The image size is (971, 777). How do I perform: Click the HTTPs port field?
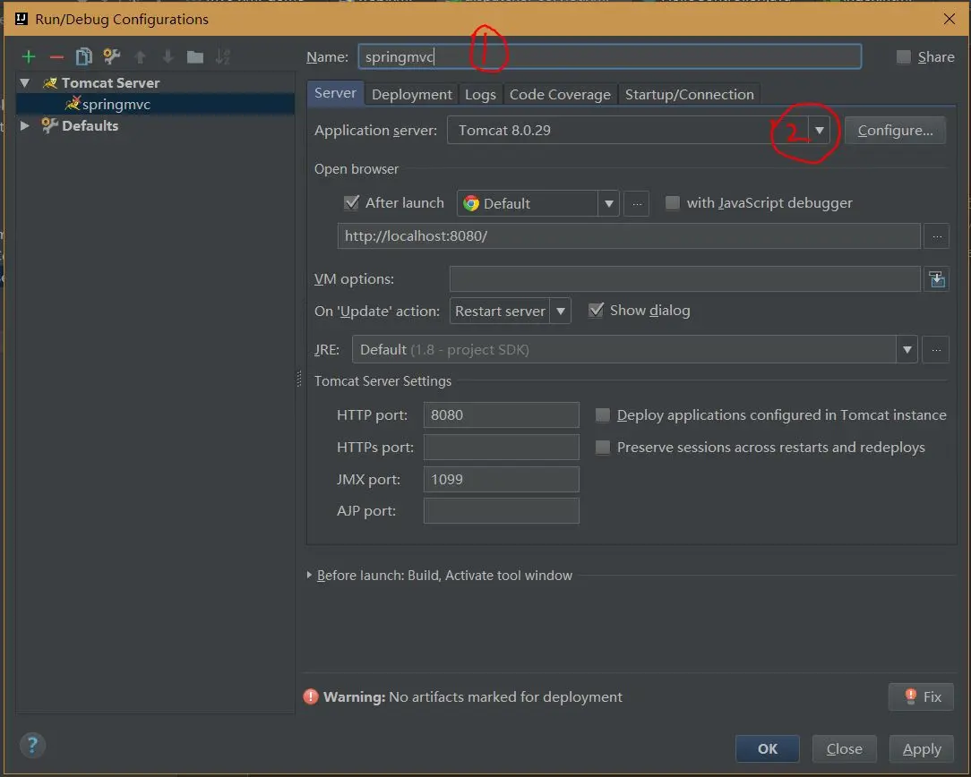click(x=501, y=448)
